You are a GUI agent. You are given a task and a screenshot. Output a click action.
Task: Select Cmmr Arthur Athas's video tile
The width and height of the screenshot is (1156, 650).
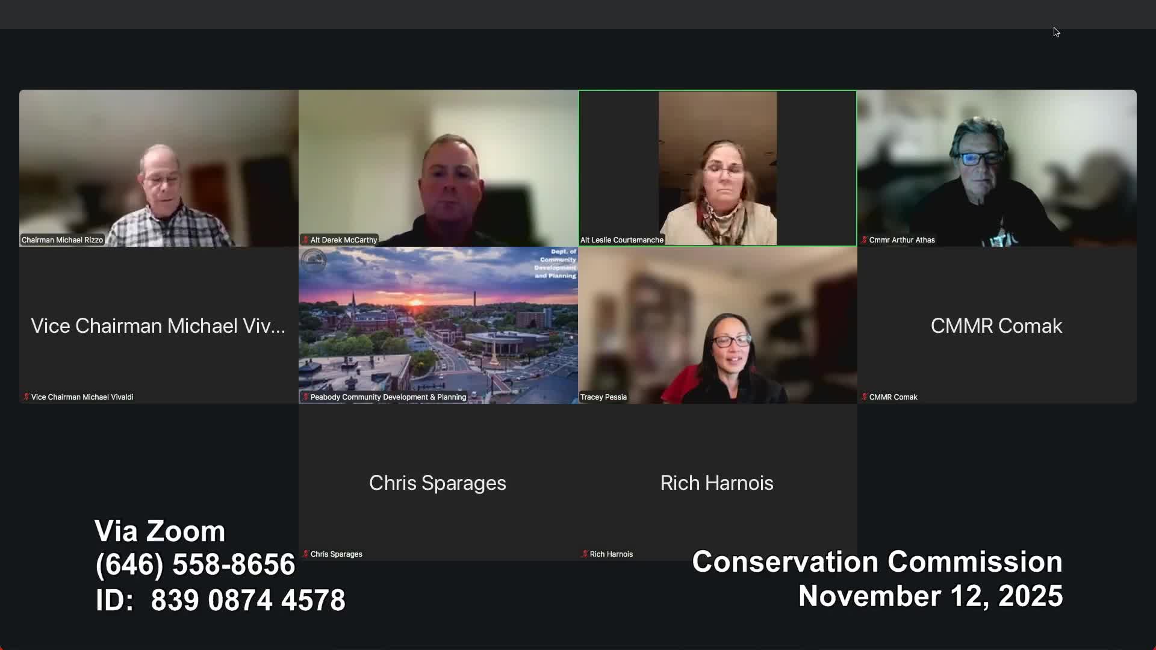(997, 168)
